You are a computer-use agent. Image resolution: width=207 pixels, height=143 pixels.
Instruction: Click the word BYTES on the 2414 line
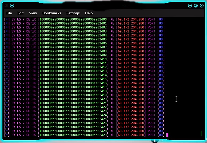tap(16, 75)
